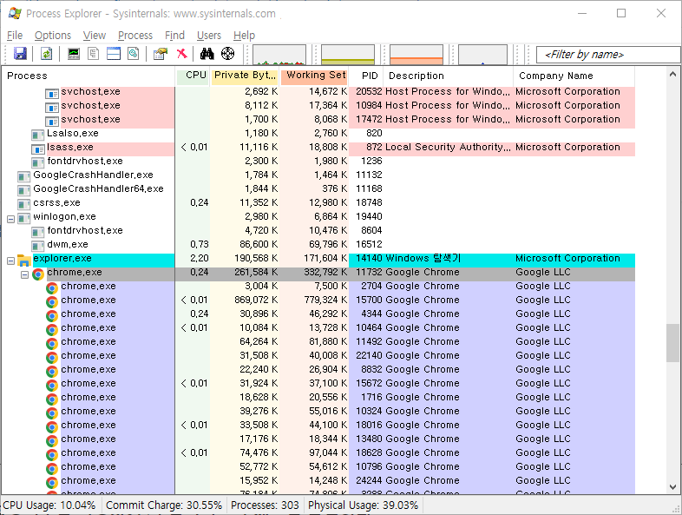682x515 pixels.
Task: Click the Commit Charge status bar entry
Action: pos(164,505)
